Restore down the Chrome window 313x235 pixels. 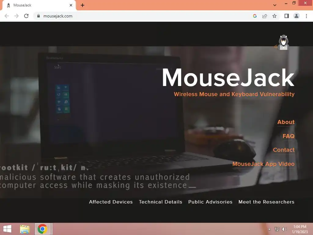point(294,3)
